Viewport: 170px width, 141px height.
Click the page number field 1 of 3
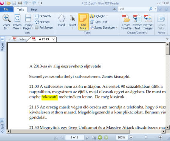(74, 137)
